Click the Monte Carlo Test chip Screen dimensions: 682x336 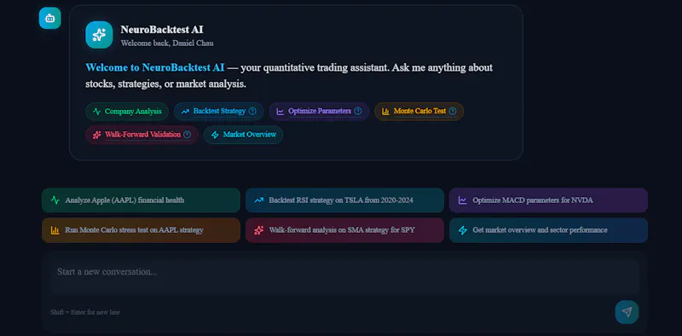(419, 112)
